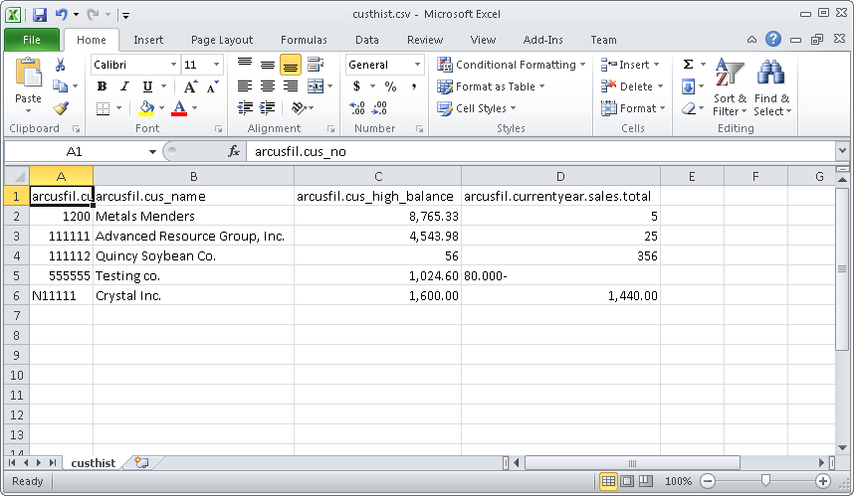Click the Orientation text angle icon
Screen dimensions: 854x496
[299, 108]
